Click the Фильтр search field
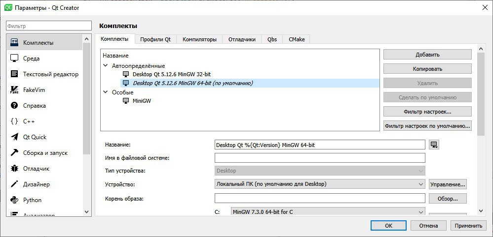493x237 pixels. point(49,26)
